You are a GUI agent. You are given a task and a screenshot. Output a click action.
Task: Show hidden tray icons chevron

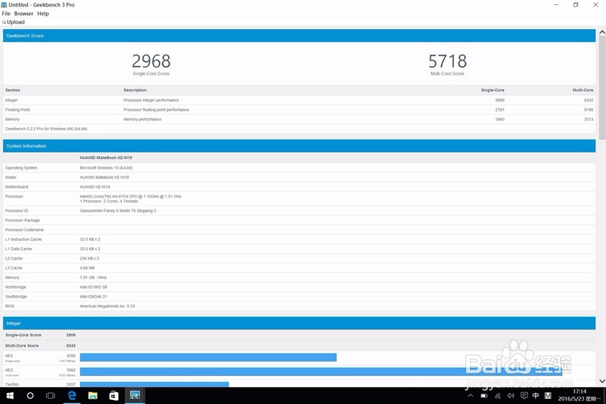[x=470, y=396]
